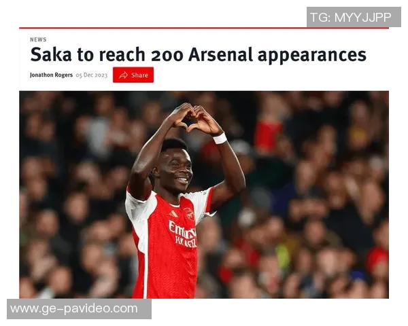Click the word appearances in the headline
This screenshot has width=408, height=326.
click(312, 56)
